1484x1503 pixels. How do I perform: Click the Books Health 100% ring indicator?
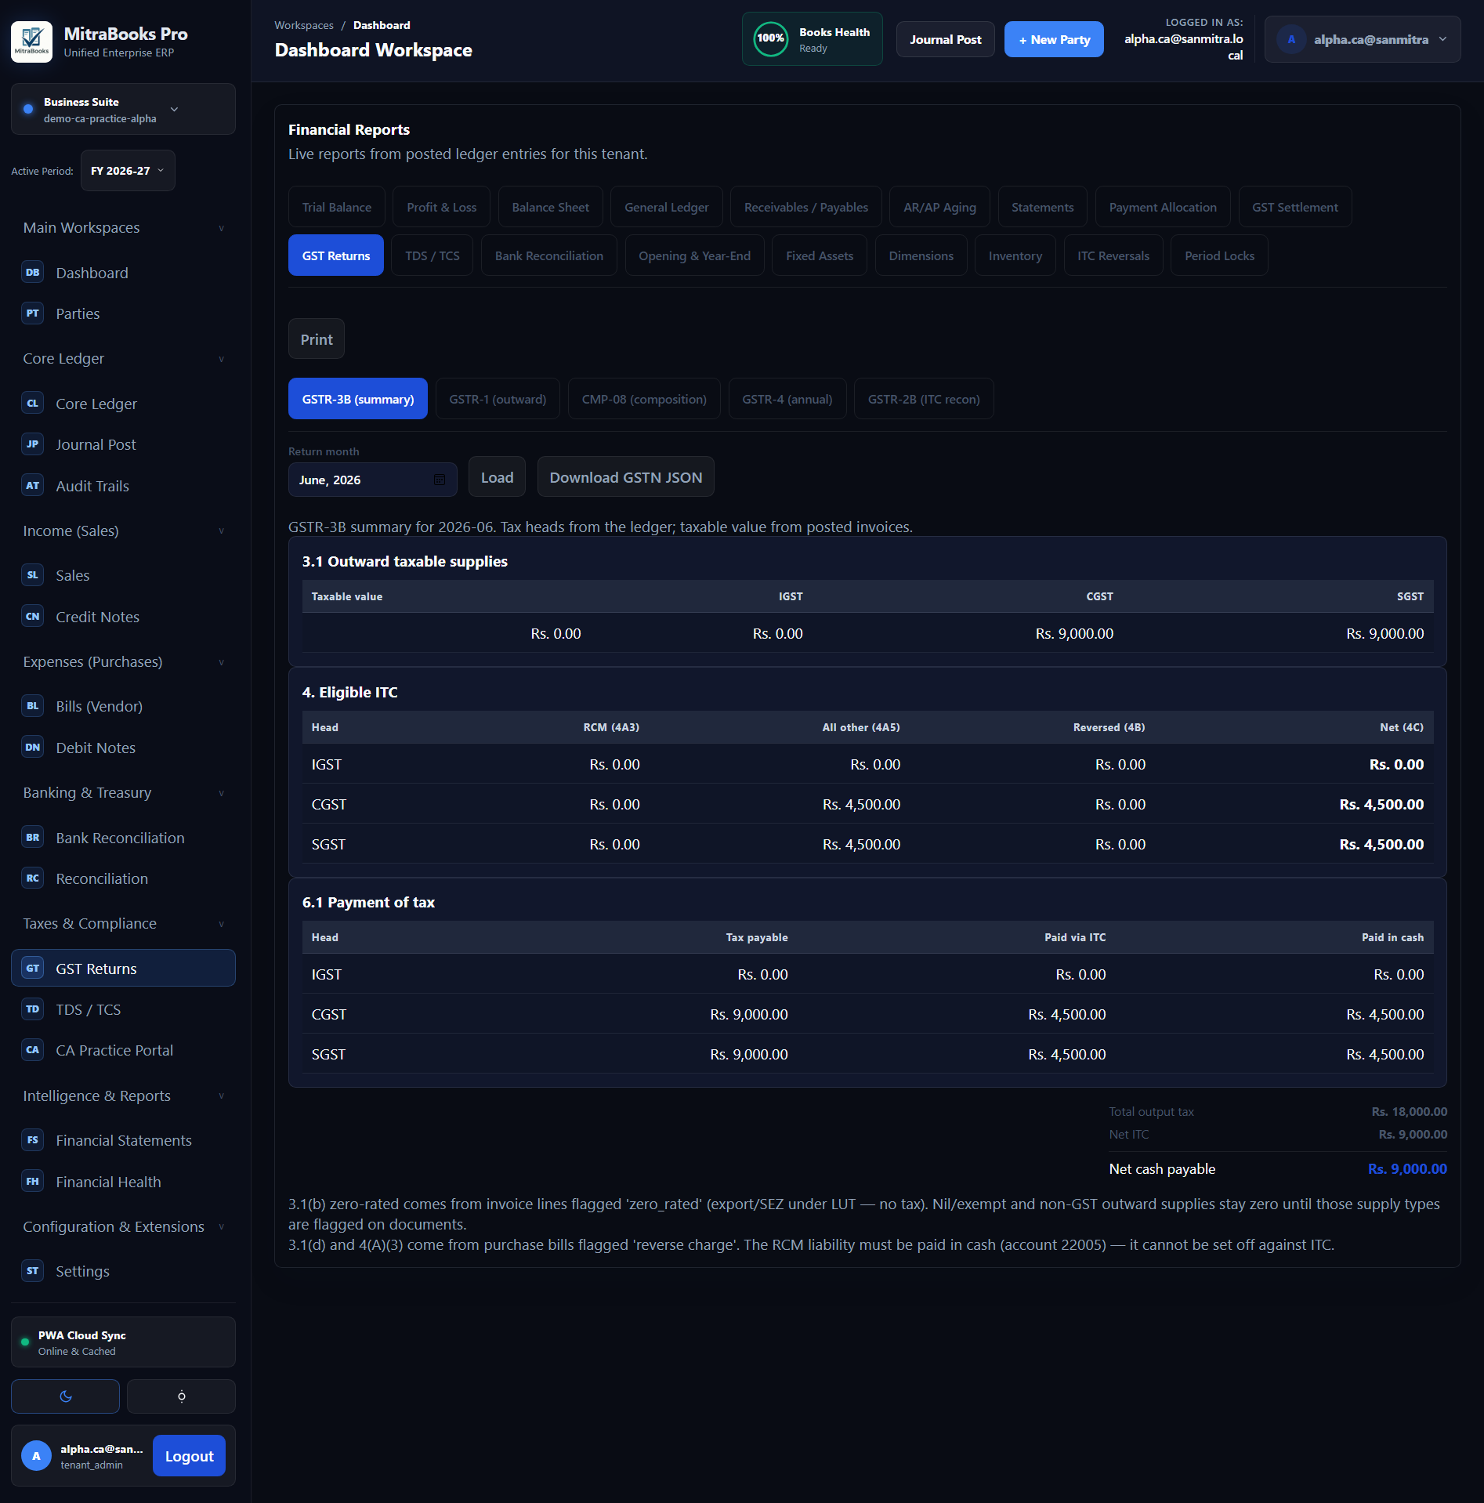pos(770,38)
